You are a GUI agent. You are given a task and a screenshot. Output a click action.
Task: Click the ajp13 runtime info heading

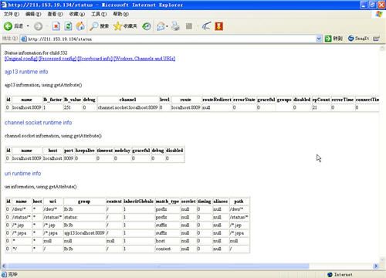point(26,72)
